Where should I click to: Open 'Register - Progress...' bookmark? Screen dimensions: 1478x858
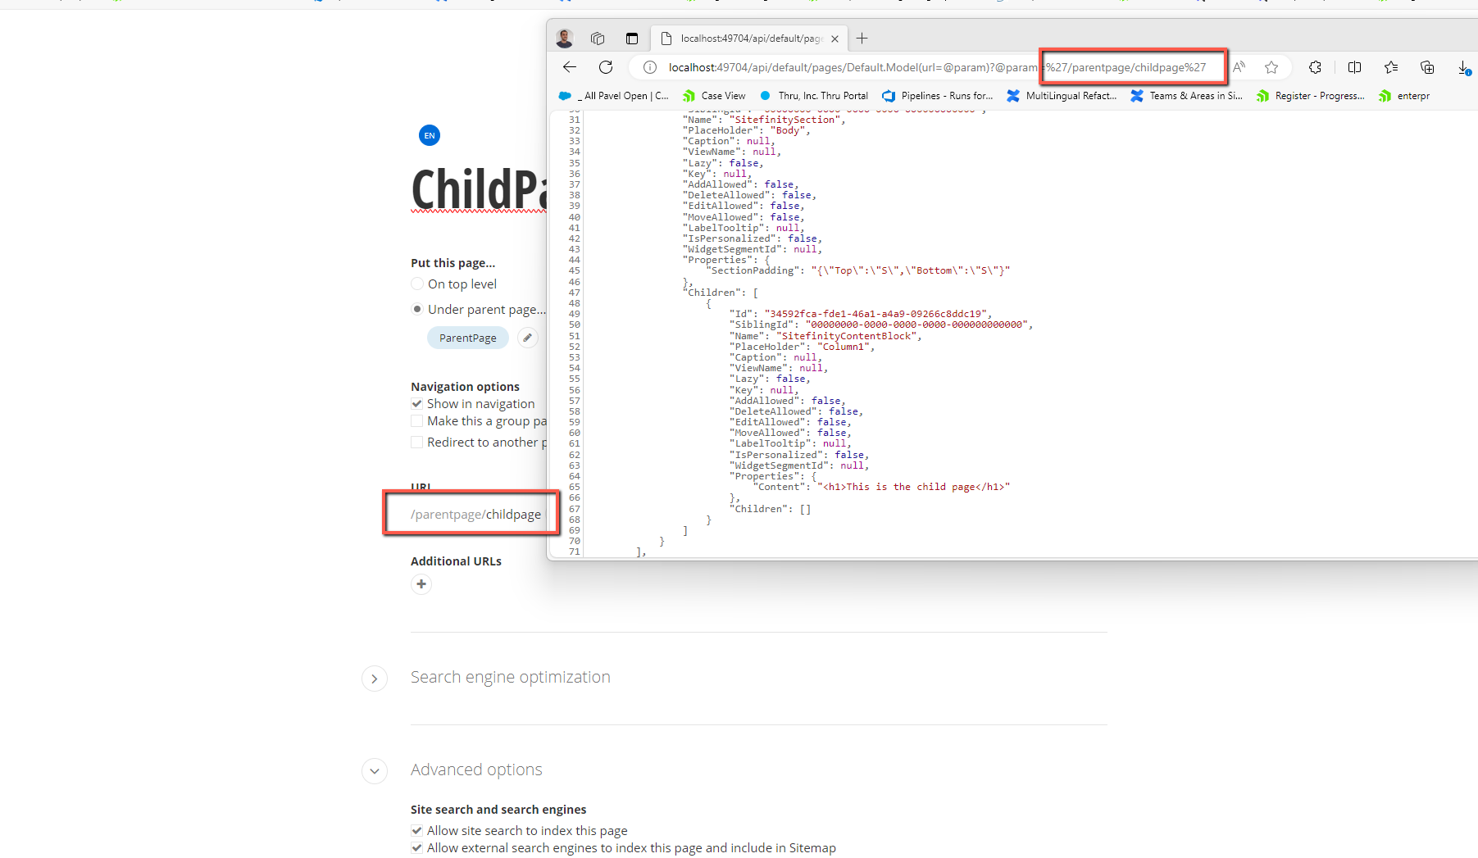[x=1311, y=96]
